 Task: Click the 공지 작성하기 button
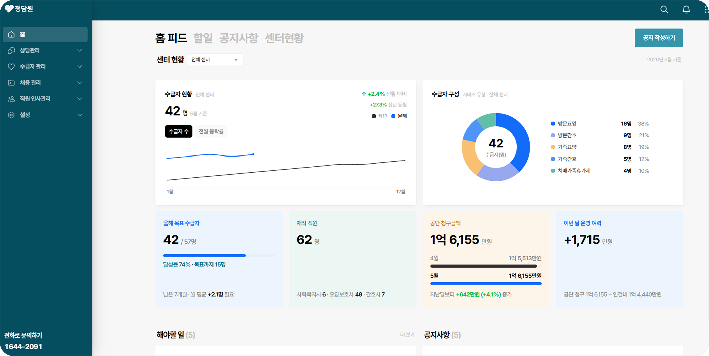[x=659, y=38]
